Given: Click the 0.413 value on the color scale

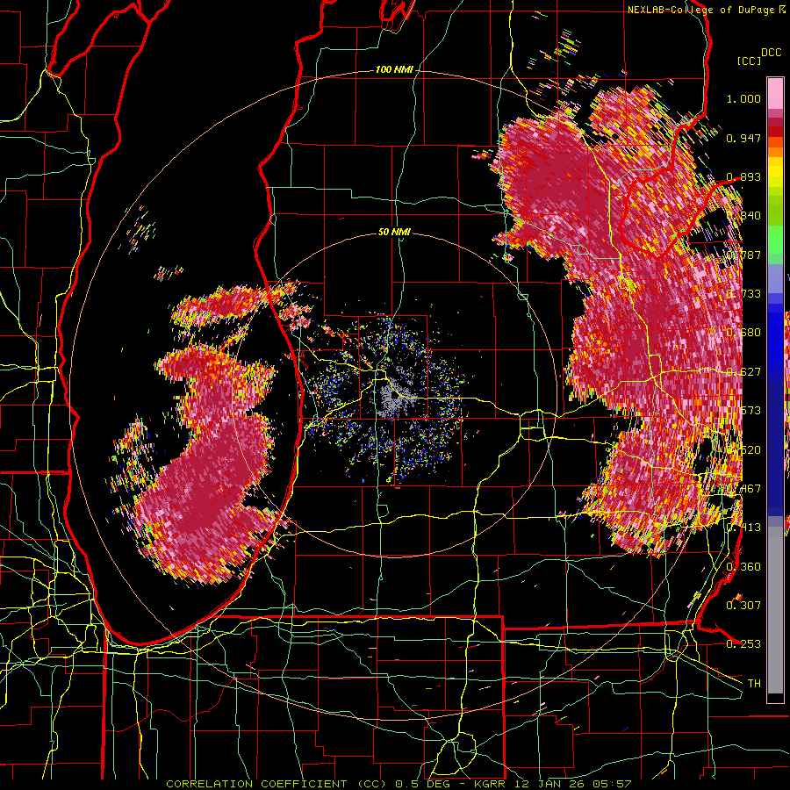Looking at the screenshot, I should (x=743, y=527).
